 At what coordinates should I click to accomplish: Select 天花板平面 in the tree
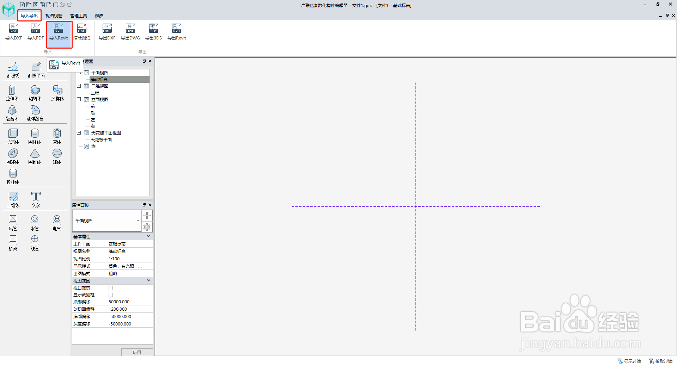point(101,140)
